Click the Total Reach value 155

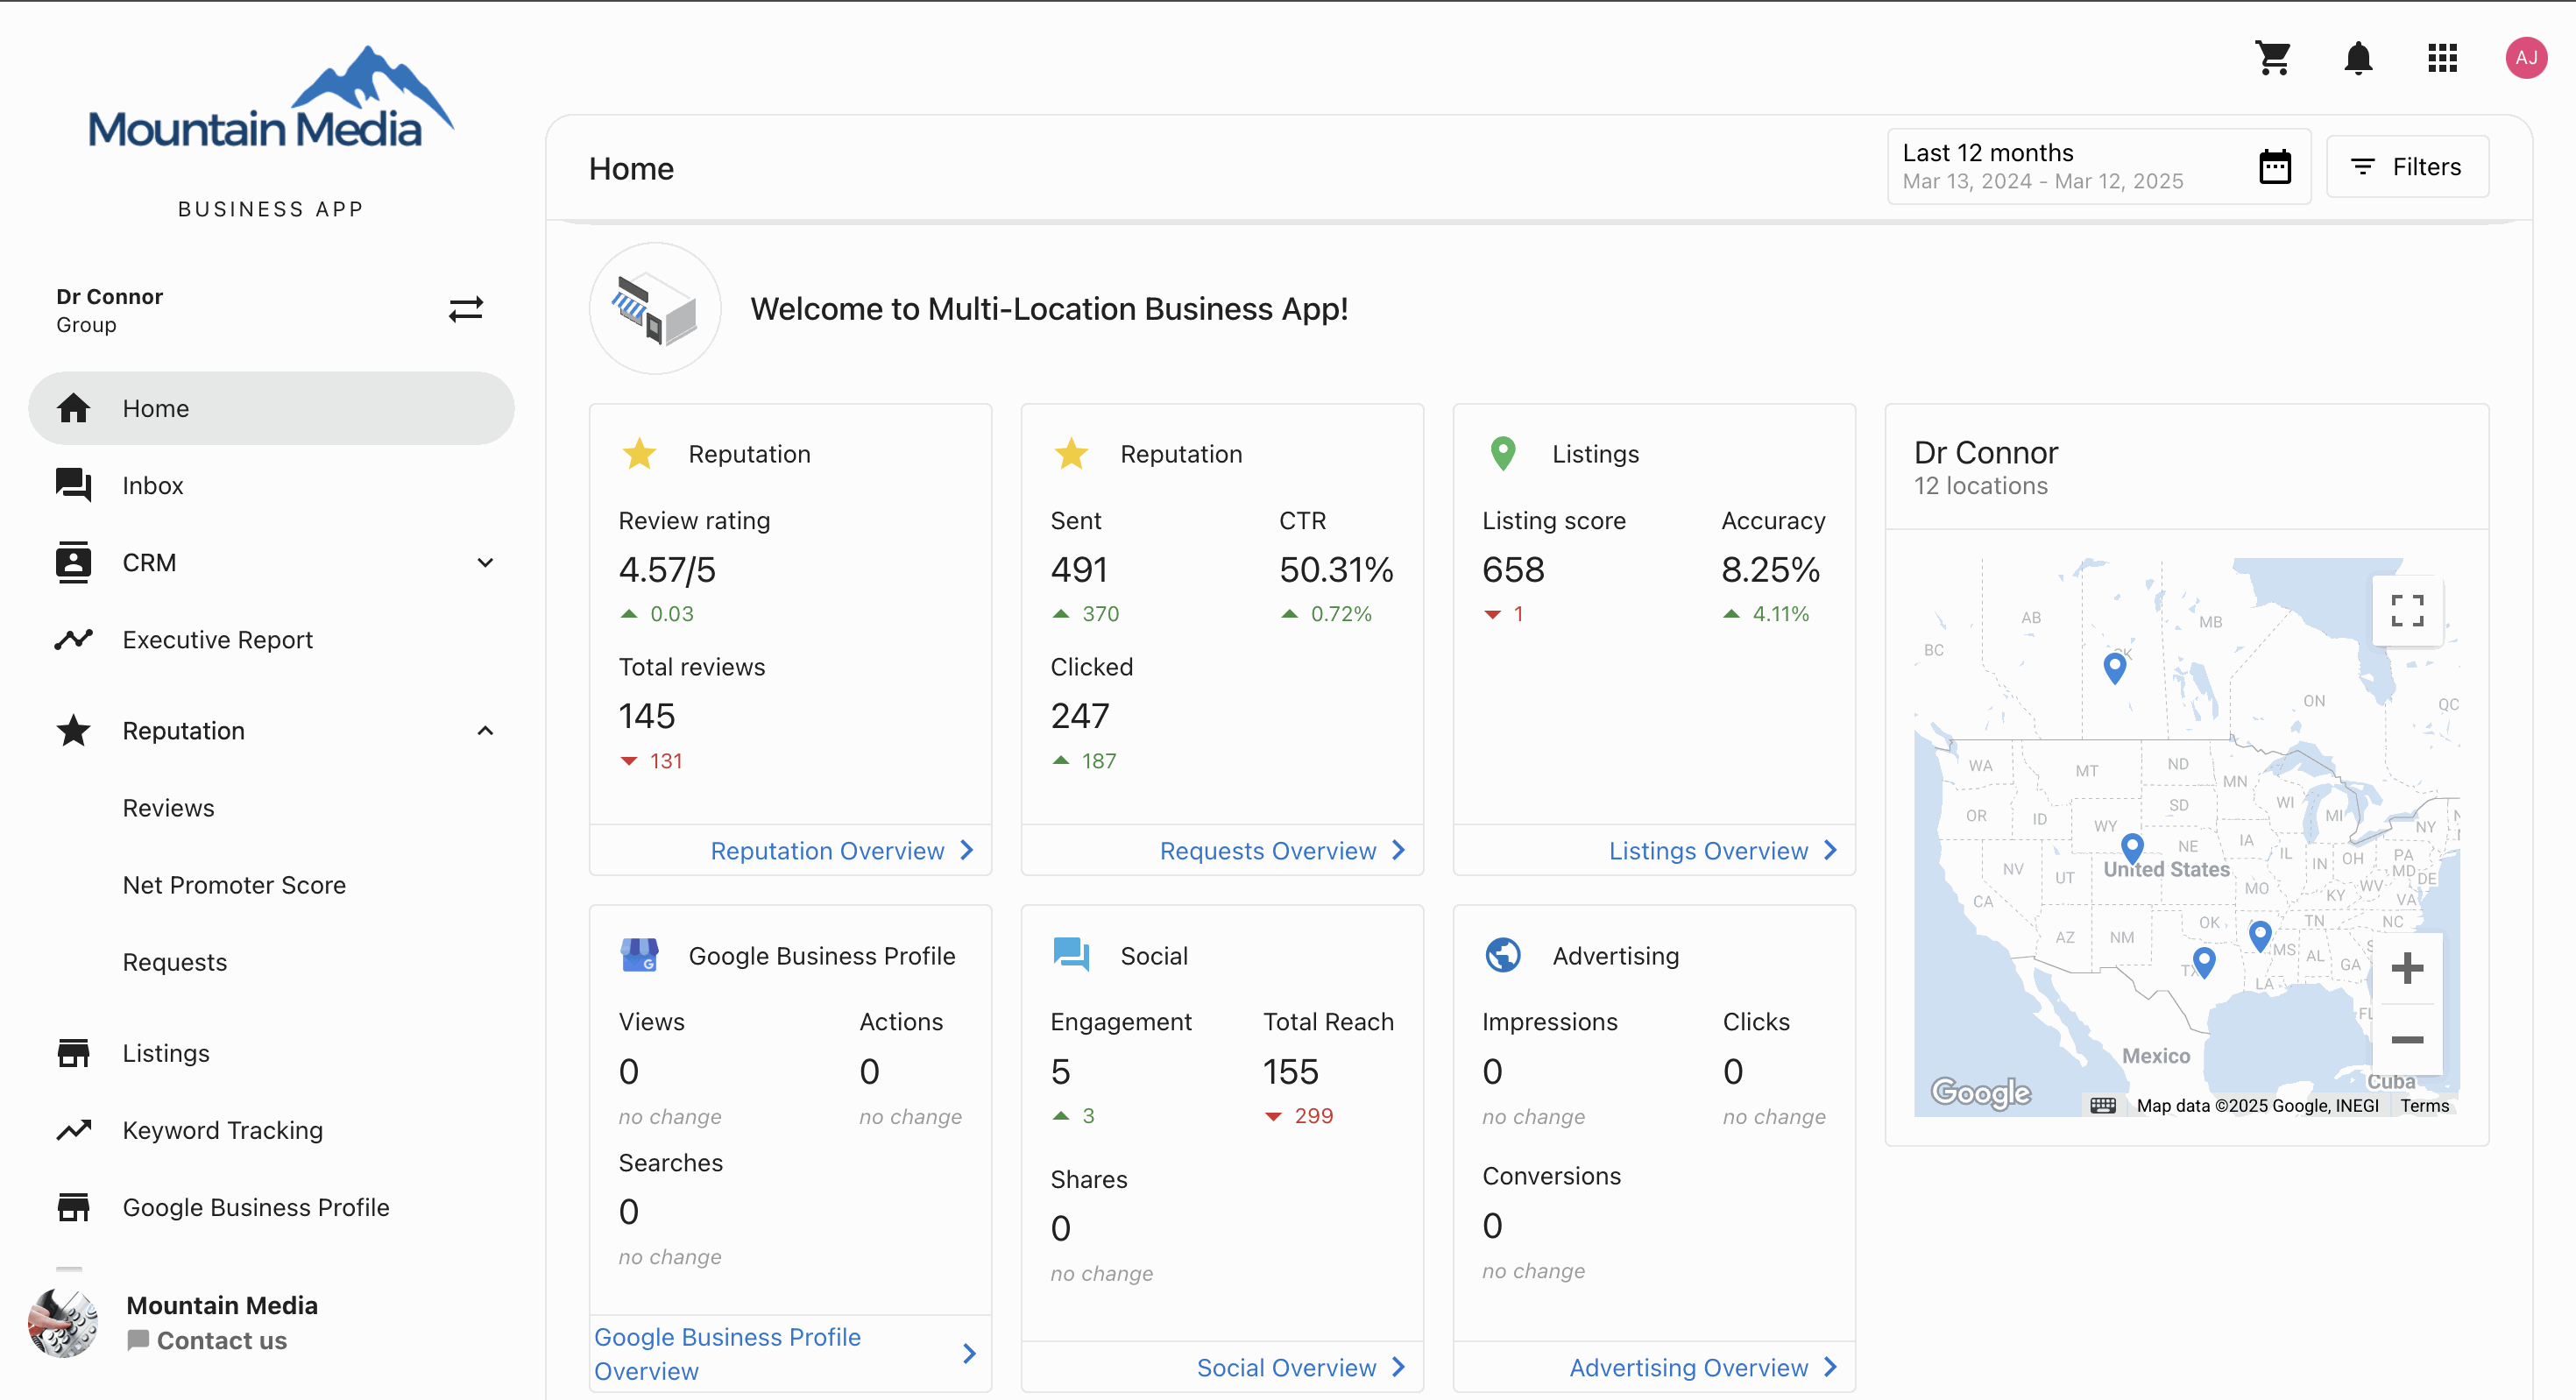coord(1290,1071)
